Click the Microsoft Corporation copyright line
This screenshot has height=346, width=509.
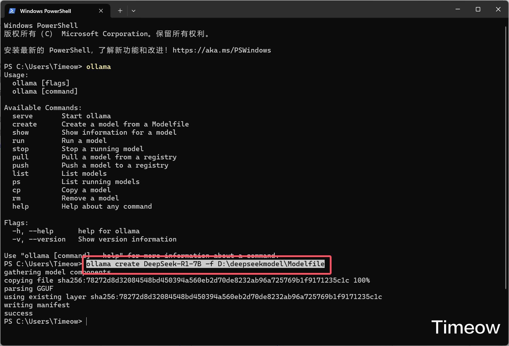tap(107, 34)
